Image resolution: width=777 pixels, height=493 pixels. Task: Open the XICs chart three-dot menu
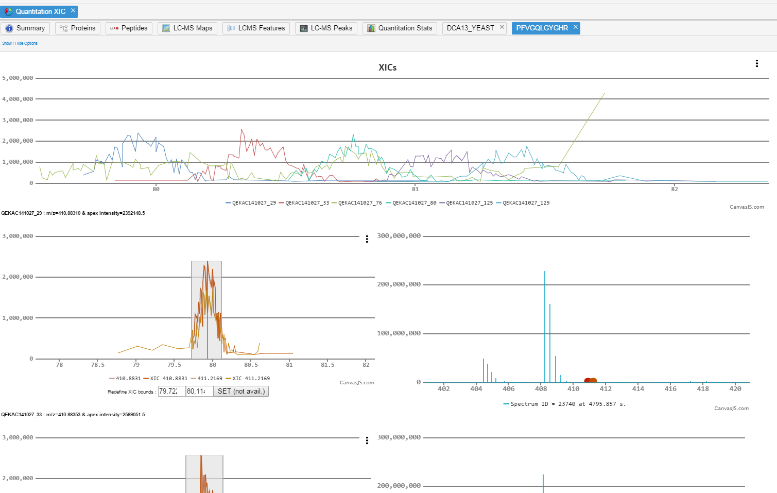(x=756, y=63)
